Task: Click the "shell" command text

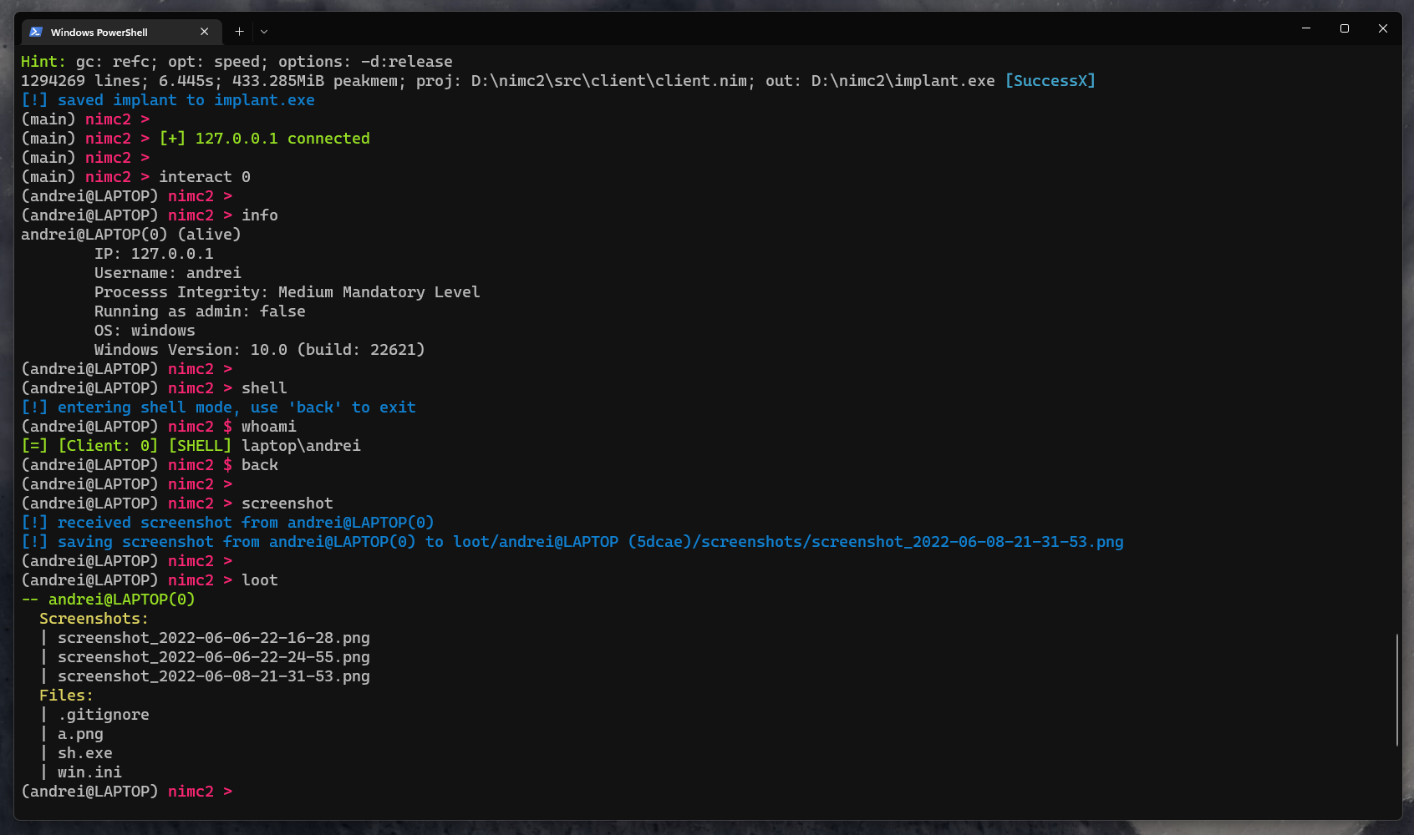Action: click(x=264, y=388)
